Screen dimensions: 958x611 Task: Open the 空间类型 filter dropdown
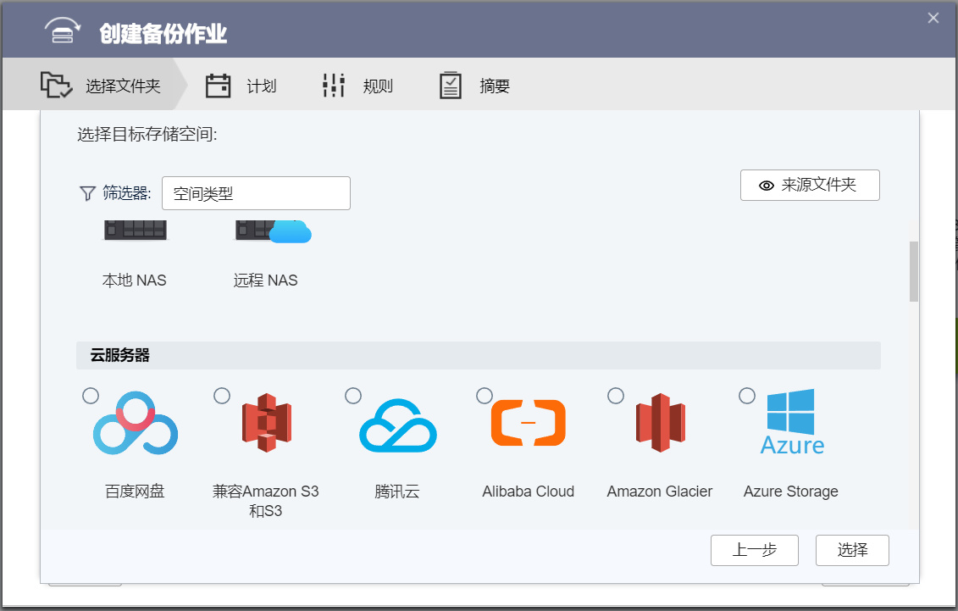(256, 193)
